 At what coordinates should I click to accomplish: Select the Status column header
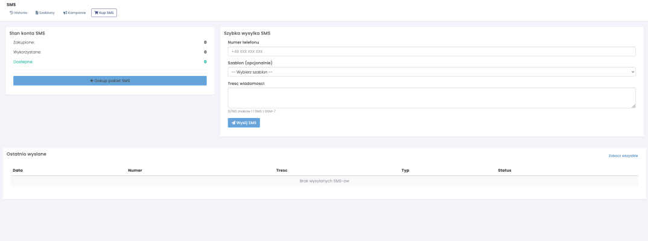pos(504,171)
